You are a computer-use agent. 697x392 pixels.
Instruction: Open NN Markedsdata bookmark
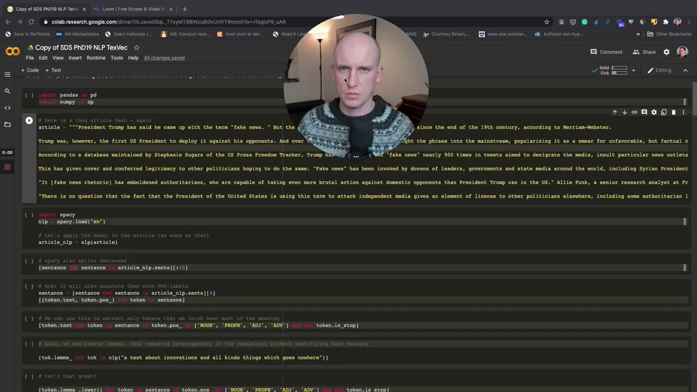click(x=77, y=34)
